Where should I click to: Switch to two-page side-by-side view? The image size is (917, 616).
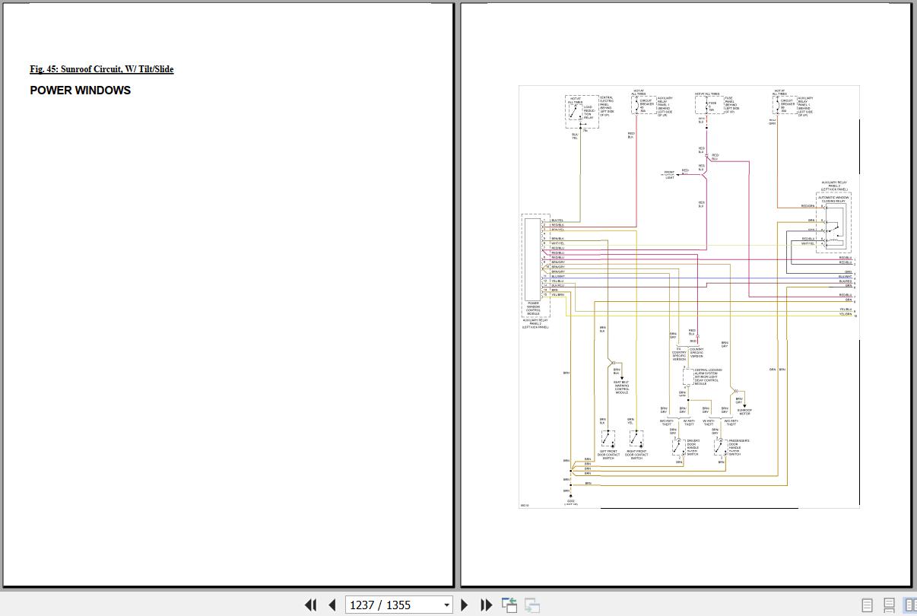pyautogui.click(x=909, y=605)
